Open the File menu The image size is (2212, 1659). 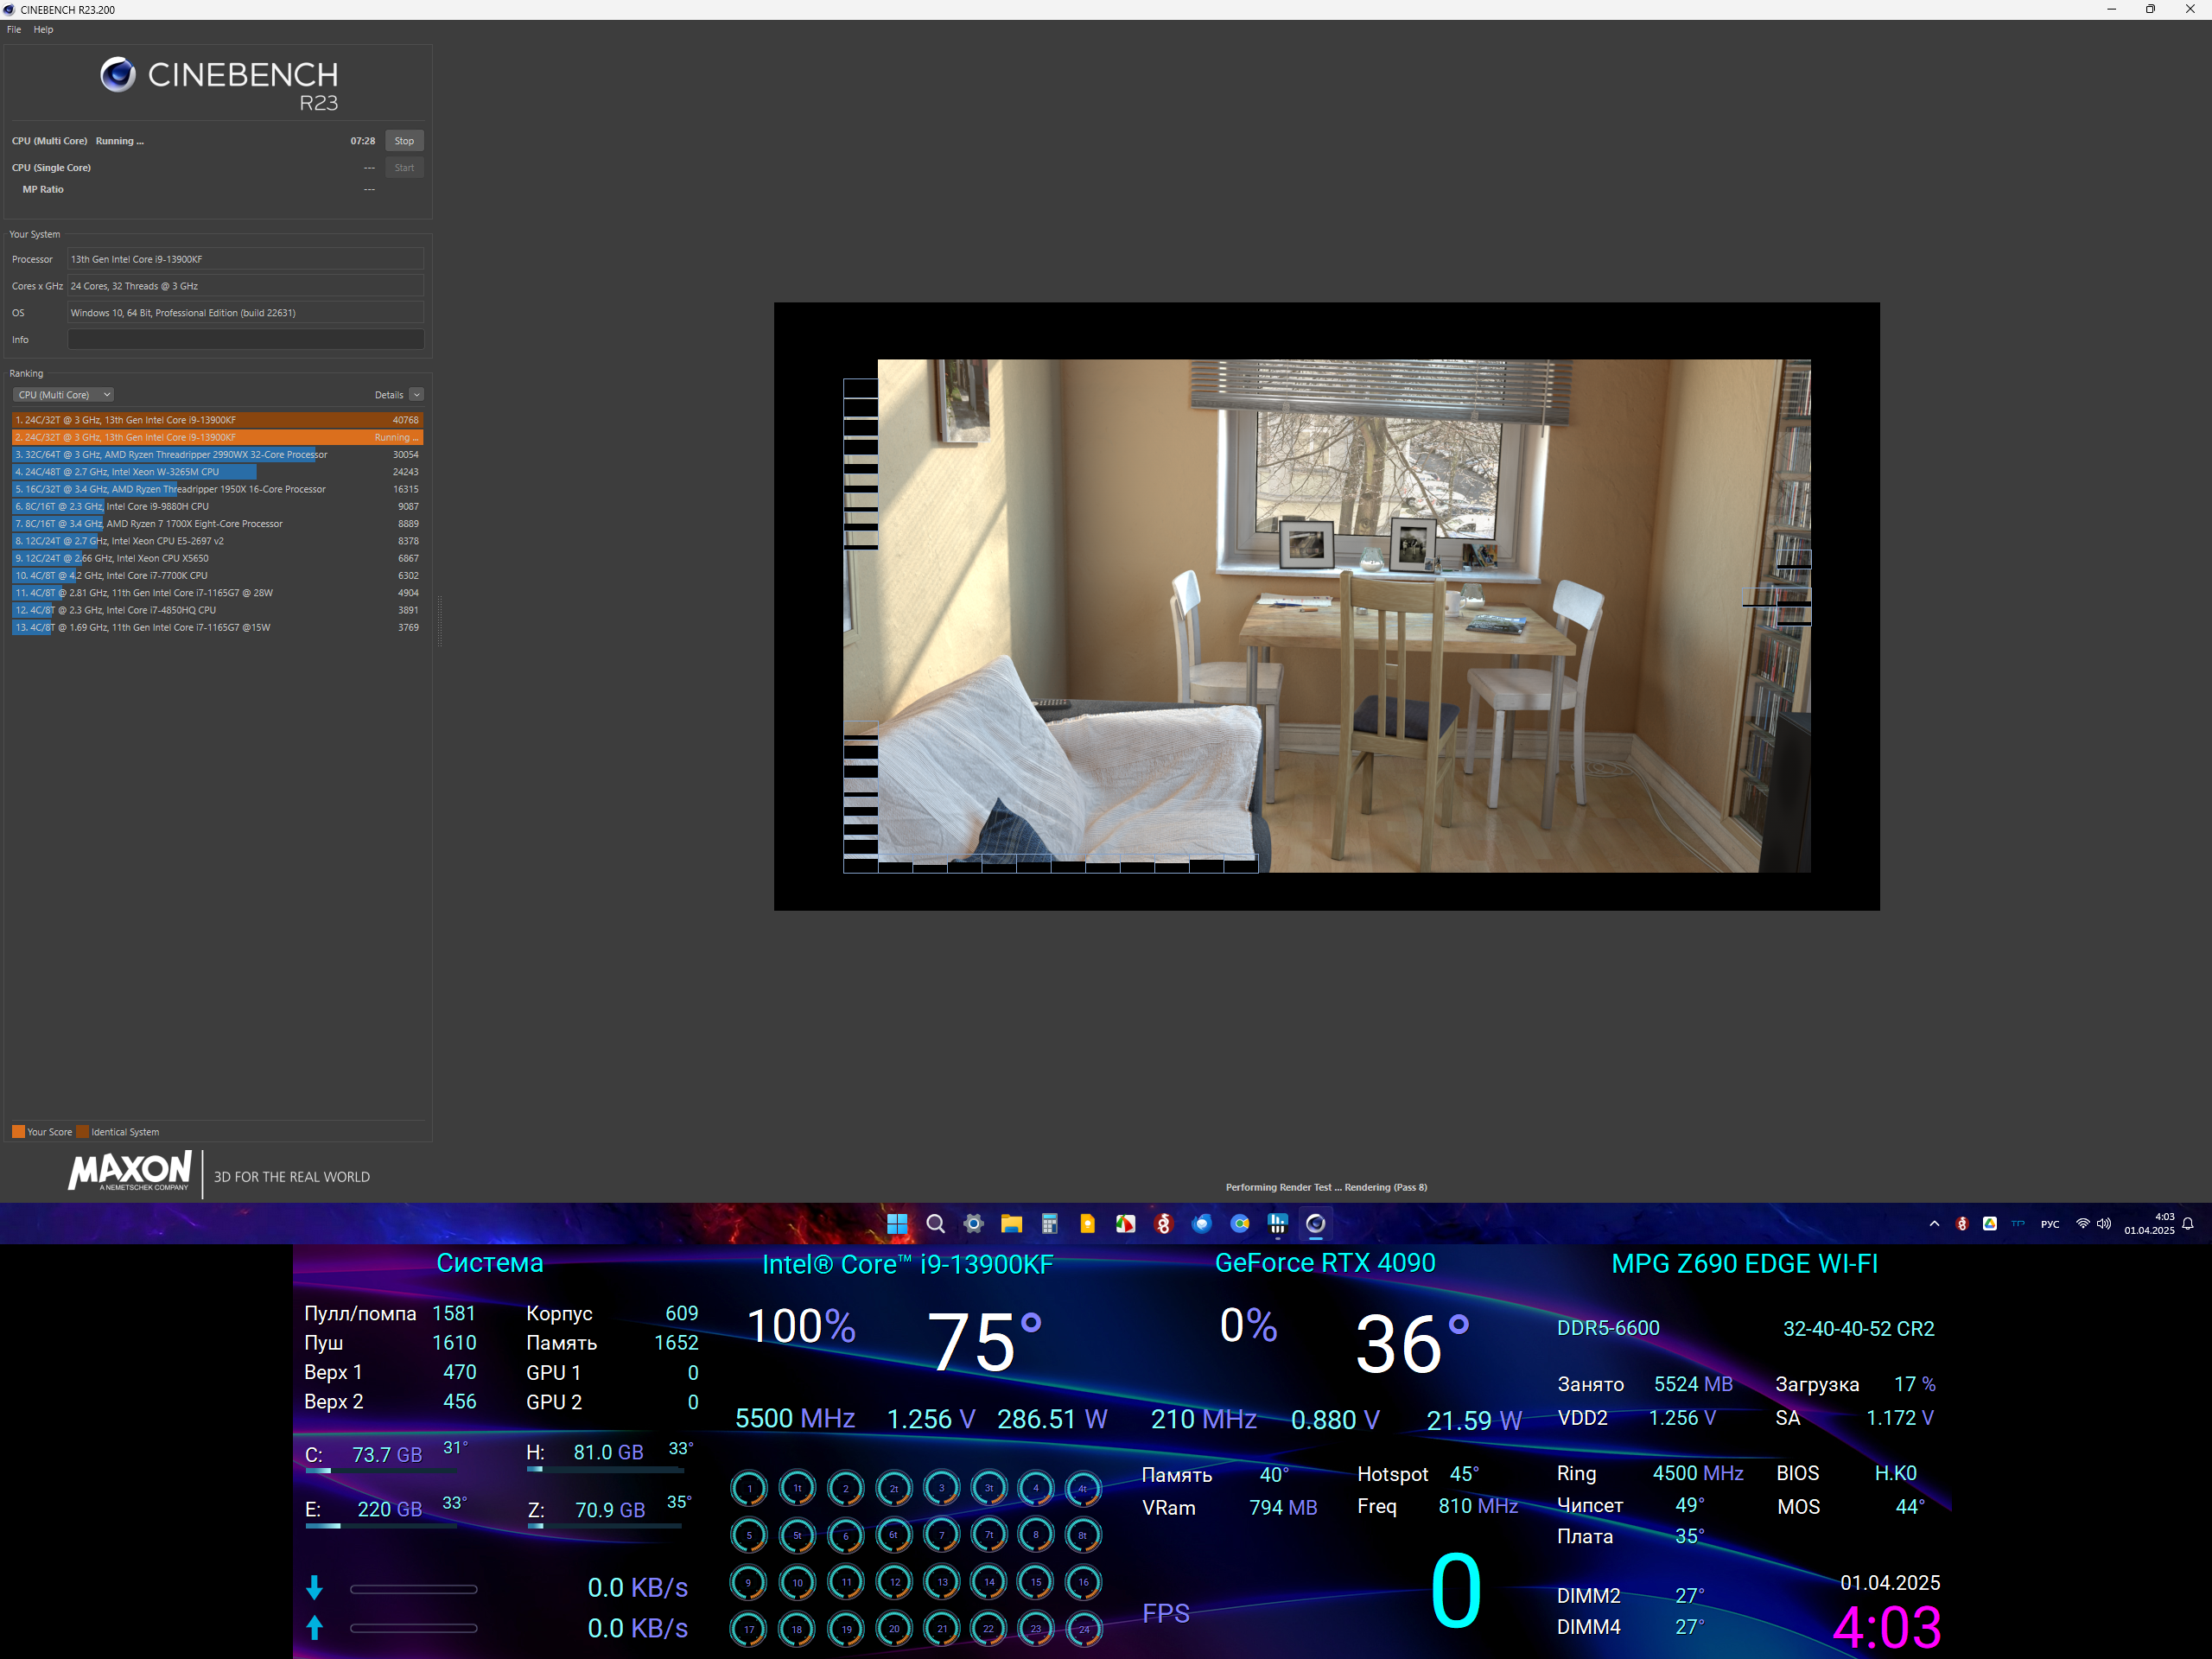(14, 29)
